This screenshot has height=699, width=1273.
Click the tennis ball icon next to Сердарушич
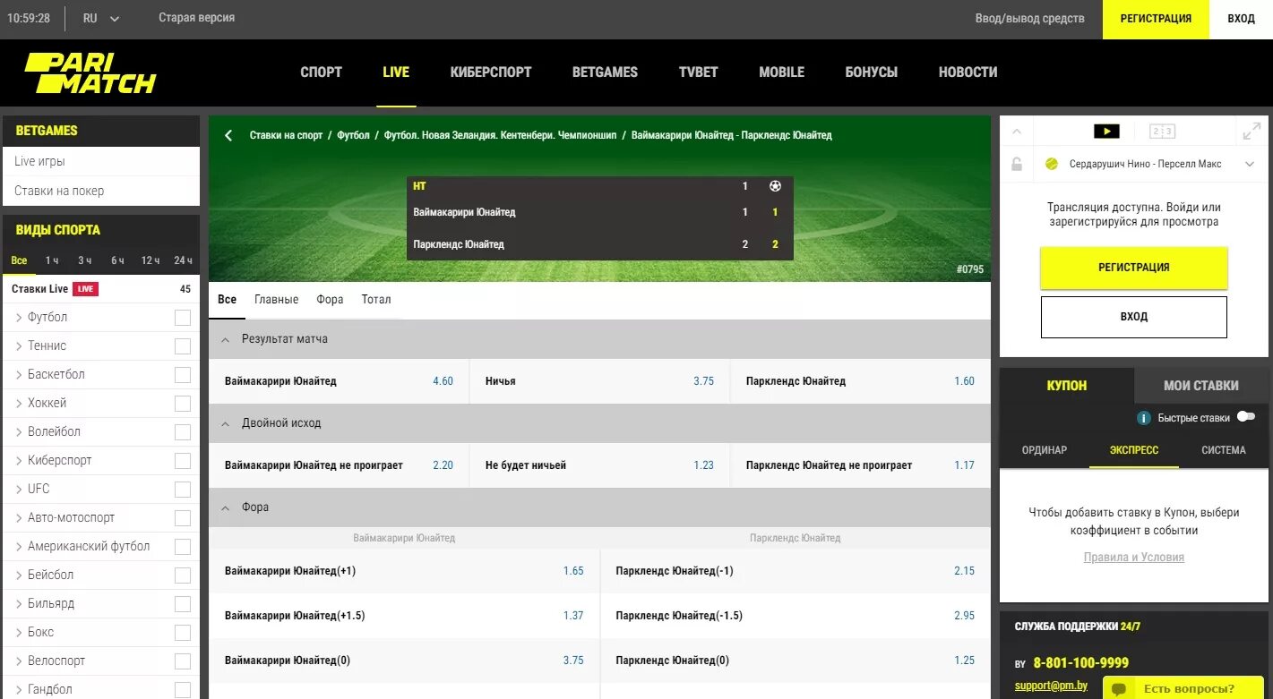1052,164
